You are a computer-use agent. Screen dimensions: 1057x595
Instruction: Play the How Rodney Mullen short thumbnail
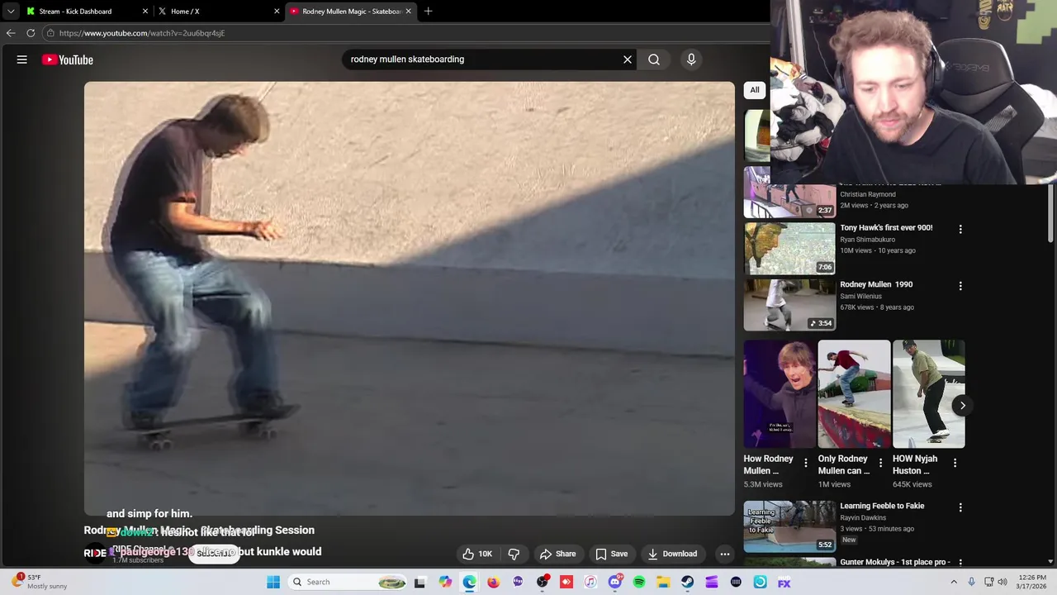(x=780, y=394)
